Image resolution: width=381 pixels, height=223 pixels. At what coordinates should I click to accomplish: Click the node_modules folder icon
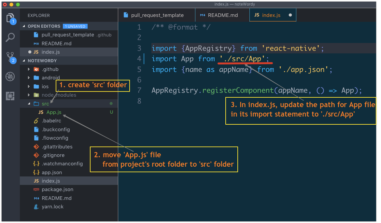(x=36, y=95)
